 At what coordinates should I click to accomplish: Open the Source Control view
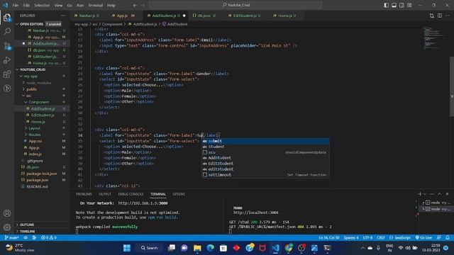tap(7, 45)
